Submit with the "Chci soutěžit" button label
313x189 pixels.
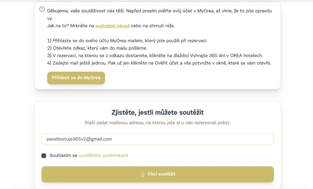(x=161, y=174)
